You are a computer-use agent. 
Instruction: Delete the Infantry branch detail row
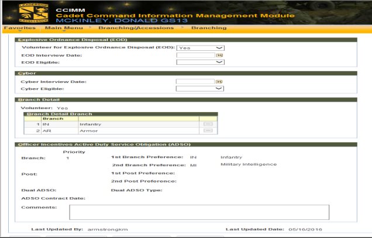(x=208, y=124)
